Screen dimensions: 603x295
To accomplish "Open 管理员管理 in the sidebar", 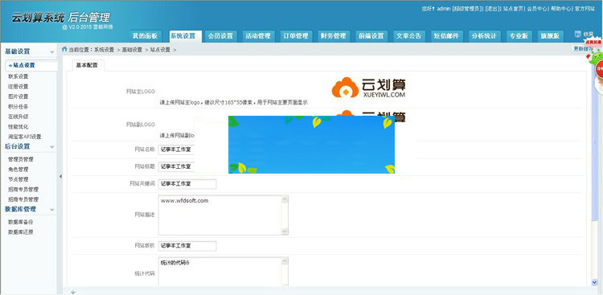I will click(x=21, y=159).
